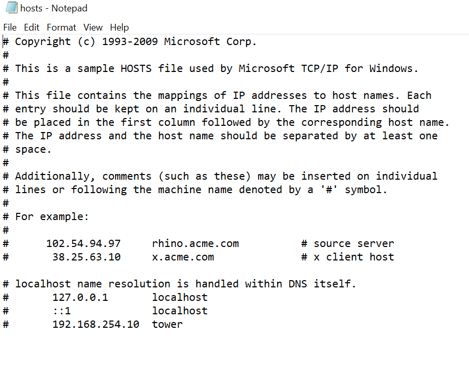Image resolution: width=469 pixels, height=378 pixels.
Task: Click on the 102.54.94.97 address text
Action: pyautogui.click(x=83, y=243)
